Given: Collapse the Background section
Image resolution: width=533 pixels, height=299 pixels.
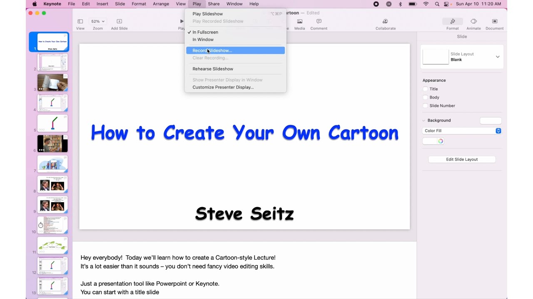Looking at the screenshot, I should (424, 120).
